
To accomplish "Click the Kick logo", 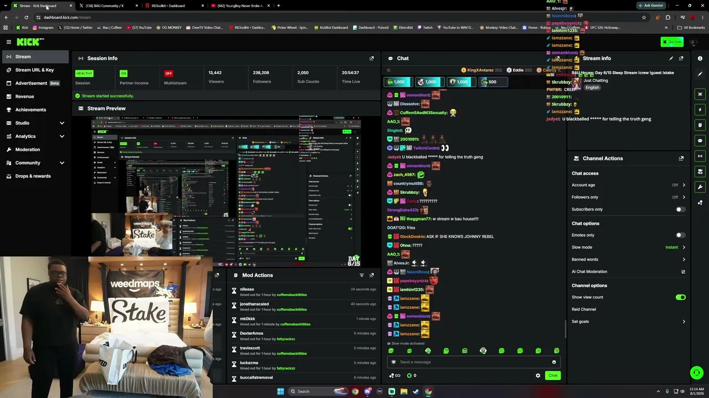I will 30,42.
